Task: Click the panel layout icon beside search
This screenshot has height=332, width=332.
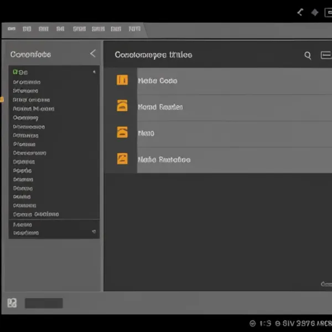Action: coord(326,55)
